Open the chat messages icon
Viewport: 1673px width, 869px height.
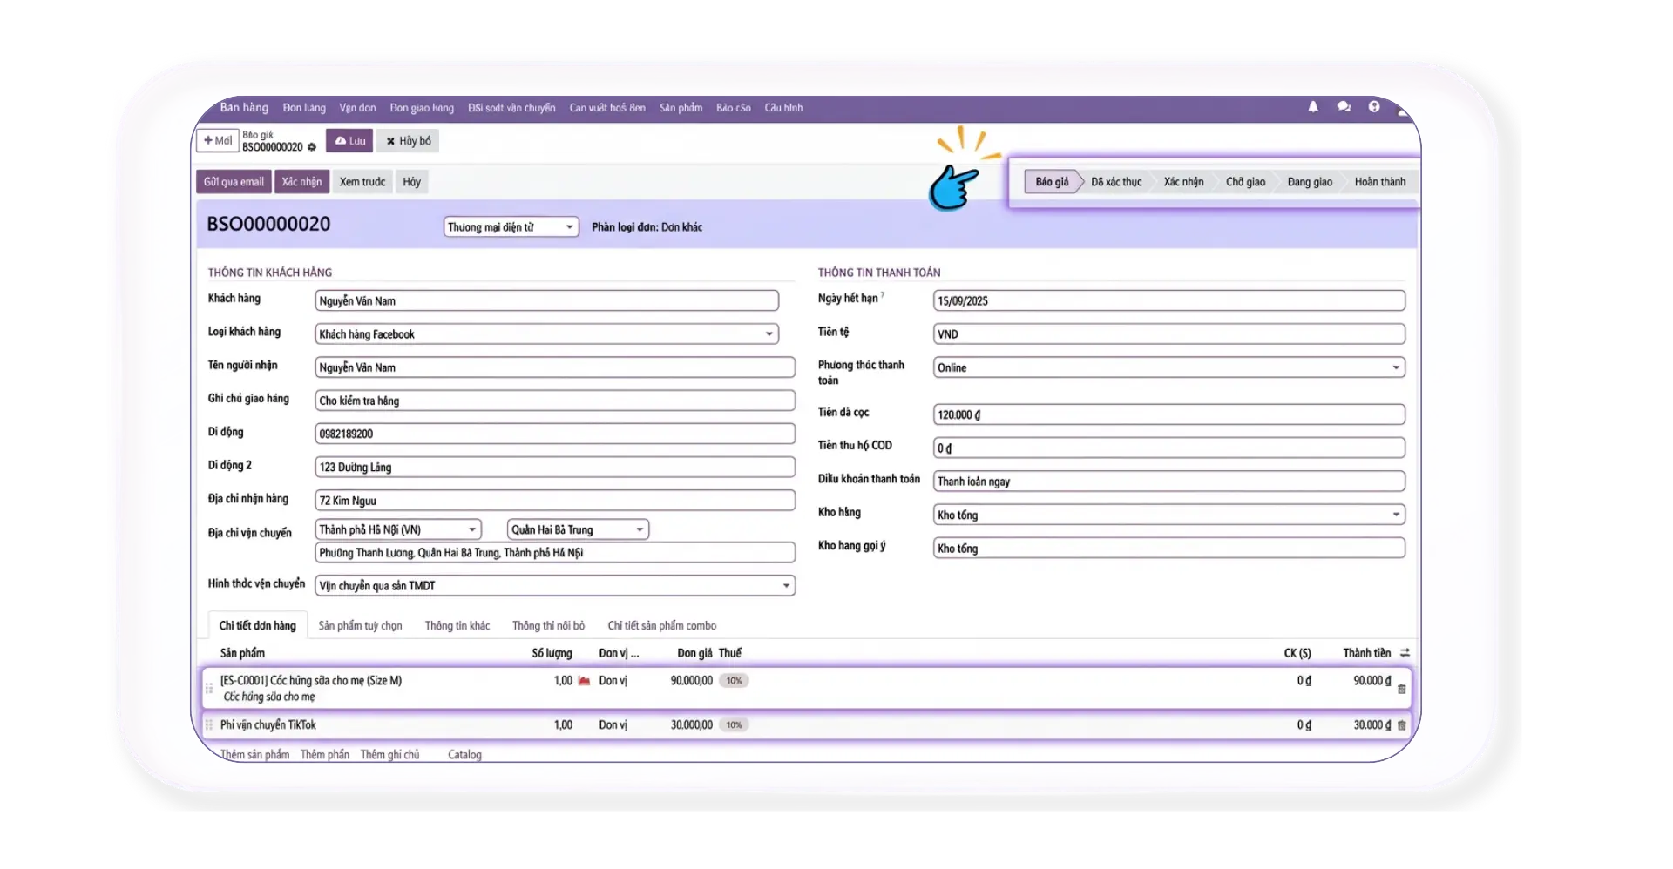(x=1344, y=107)
